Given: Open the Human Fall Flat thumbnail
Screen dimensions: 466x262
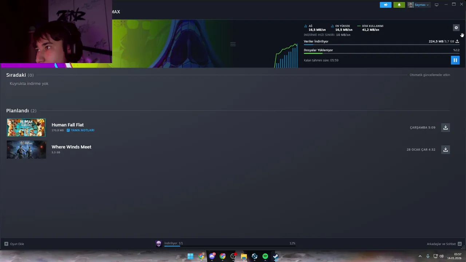Looking at the screenshot, I should click(x=26, y=127).
